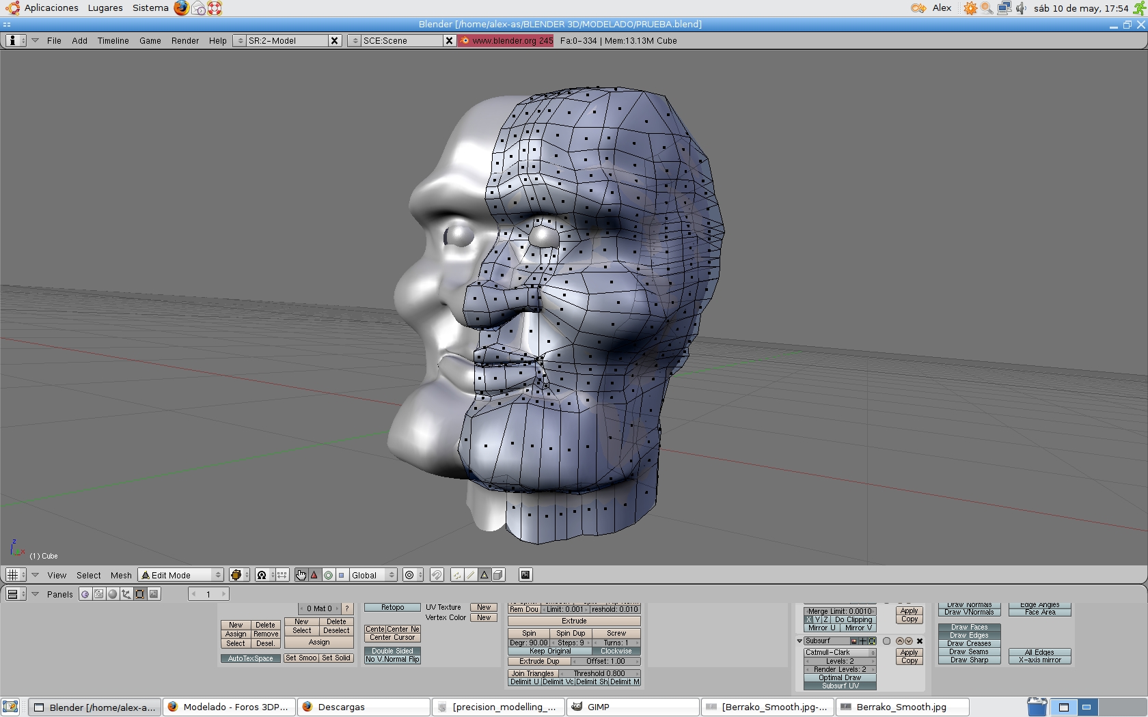
Task: Collapse the Panels header menus triangle
Action: pos(36,594)
